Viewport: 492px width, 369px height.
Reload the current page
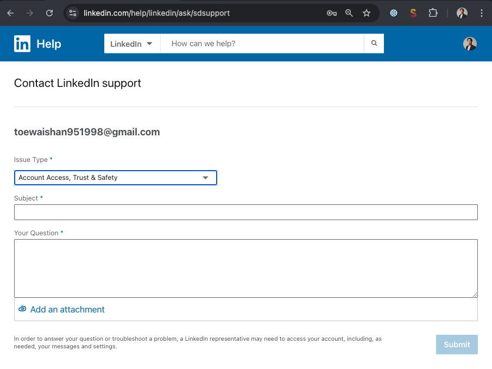tap(49, 13)
